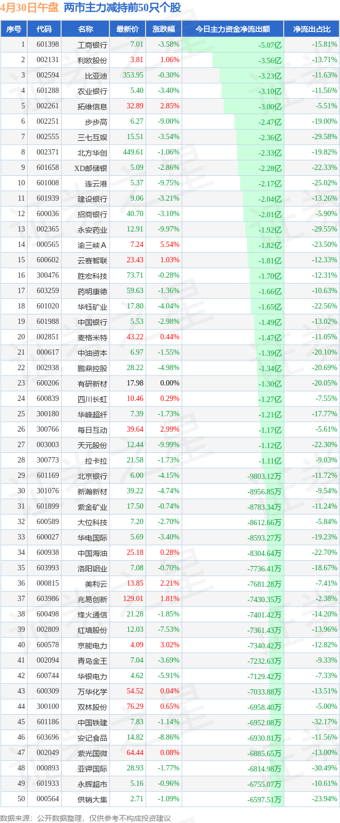340x823 pixels.
Task: Select stock name 北京银行
Action: [92, 476]
